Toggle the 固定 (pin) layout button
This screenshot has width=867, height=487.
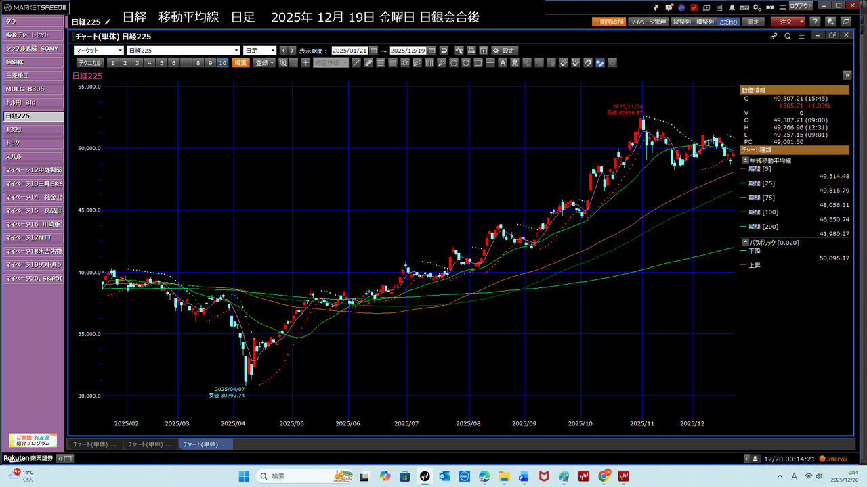point(753,22)
